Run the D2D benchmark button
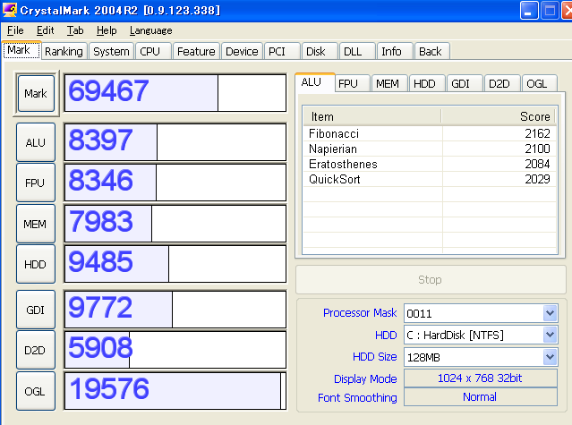Image resolution: width=572 pixels, height=425 pixels. [36, 350]
